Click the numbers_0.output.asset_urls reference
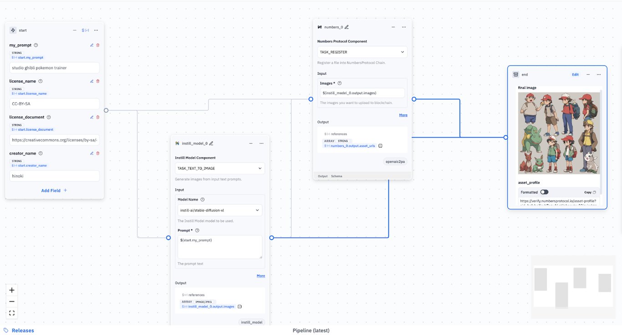The width and height of the screenshot is (622, 335). click(x=350, y=146)
